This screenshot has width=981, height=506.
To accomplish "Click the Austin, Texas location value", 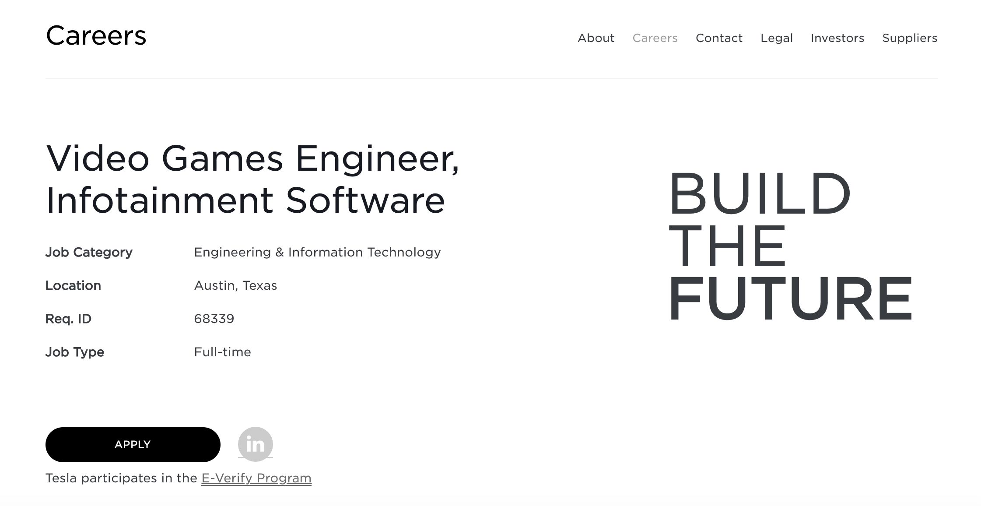I will (x=235, y=285).
